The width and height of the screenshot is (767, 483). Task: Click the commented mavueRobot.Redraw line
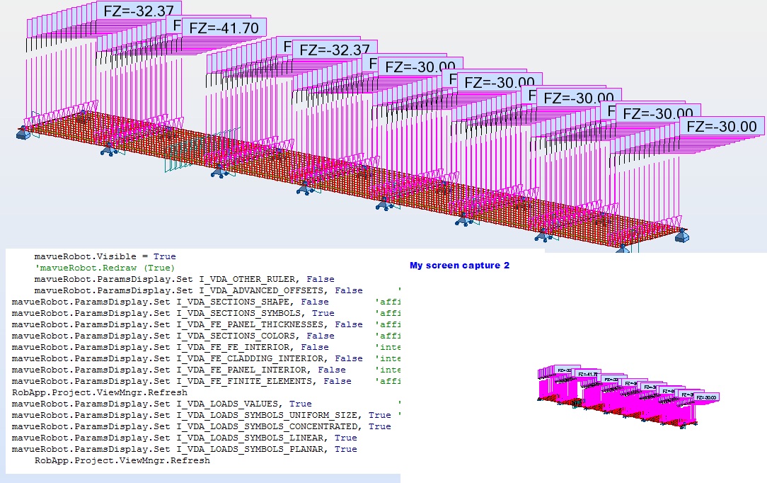click(105, 268)
